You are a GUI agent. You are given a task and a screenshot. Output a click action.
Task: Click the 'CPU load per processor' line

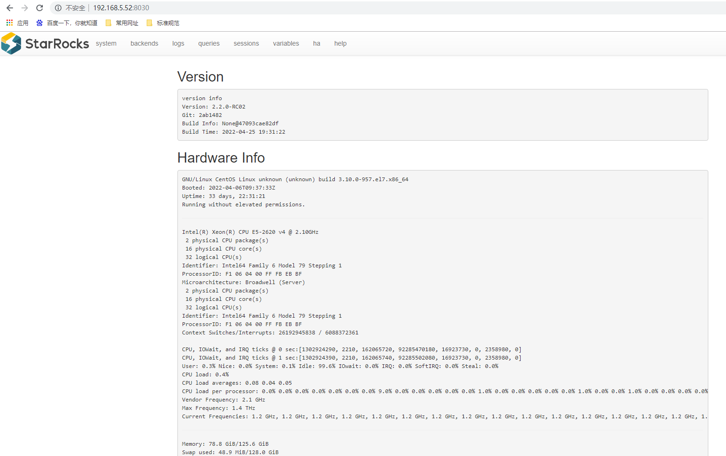point(445,391)
